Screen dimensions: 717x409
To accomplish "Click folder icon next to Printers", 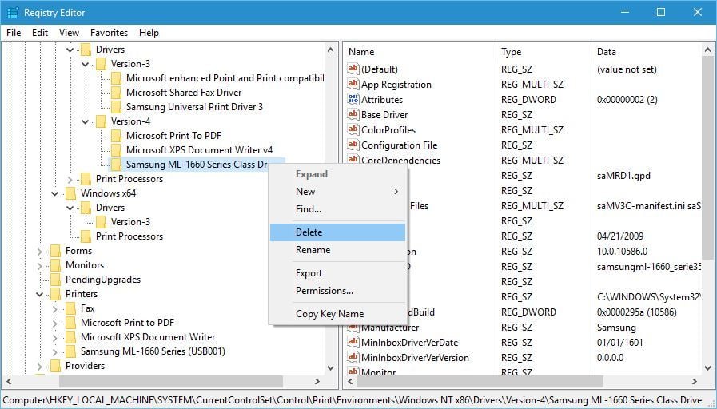I will click(x=55, y=293).
